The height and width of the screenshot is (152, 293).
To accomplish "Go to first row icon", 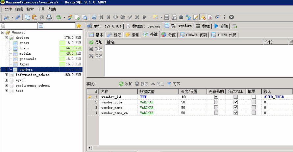I will (101, 17).
